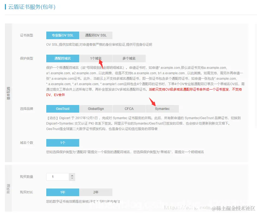Click the domain count hint text about 通配符
Screen dimensions: 257x213
pos(125,152)
